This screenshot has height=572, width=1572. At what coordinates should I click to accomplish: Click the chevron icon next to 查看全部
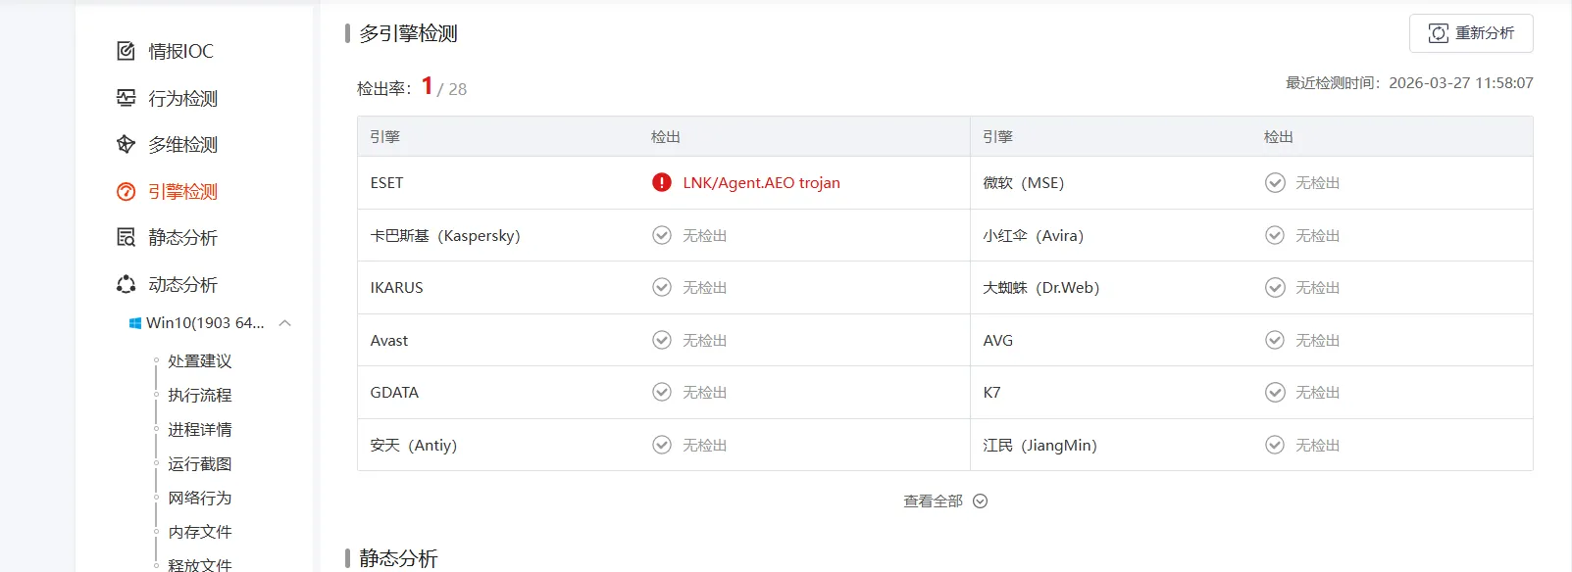coord(981,501)
